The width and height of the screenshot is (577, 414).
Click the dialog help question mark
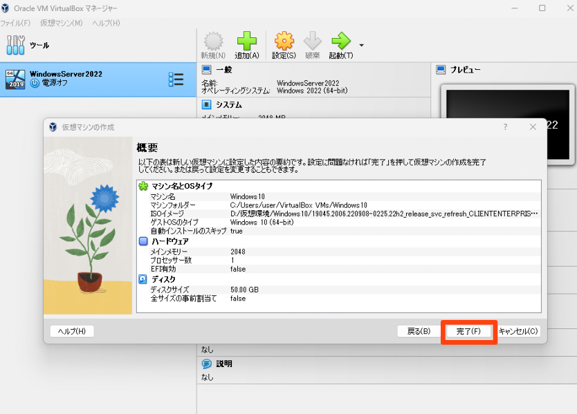click(505, 127)
